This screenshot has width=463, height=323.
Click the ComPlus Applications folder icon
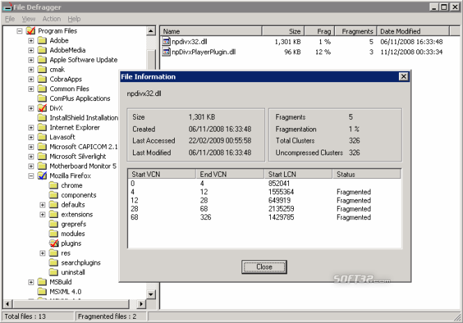(42, 98)
